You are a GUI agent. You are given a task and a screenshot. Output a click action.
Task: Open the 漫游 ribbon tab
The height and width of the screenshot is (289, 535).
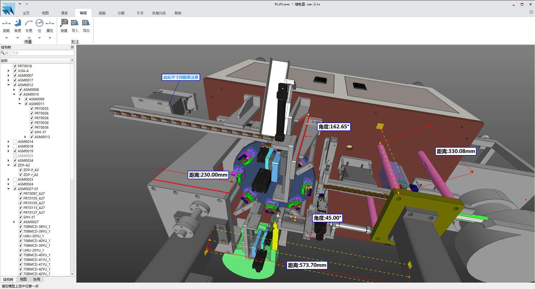tap(64, 13)
